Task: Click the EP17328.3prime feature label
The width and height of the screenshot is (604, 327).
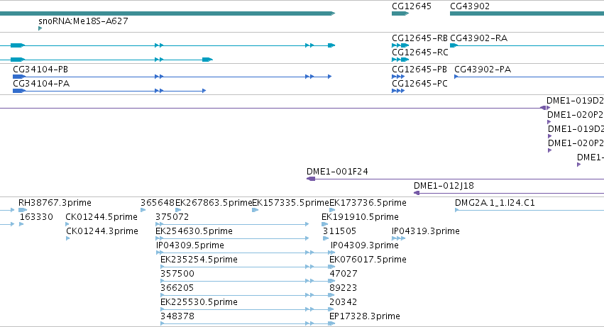Action: coord(365,316)
